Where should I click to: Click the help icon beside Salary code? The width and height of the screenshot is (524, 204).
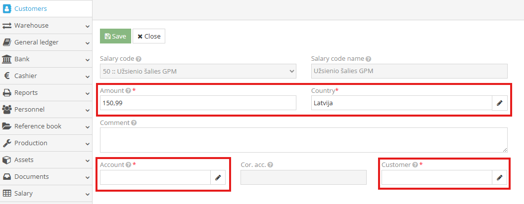tap(139, 59)
